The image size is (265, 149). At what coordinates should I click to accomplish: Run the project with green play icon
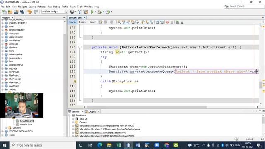pos(92,12)
